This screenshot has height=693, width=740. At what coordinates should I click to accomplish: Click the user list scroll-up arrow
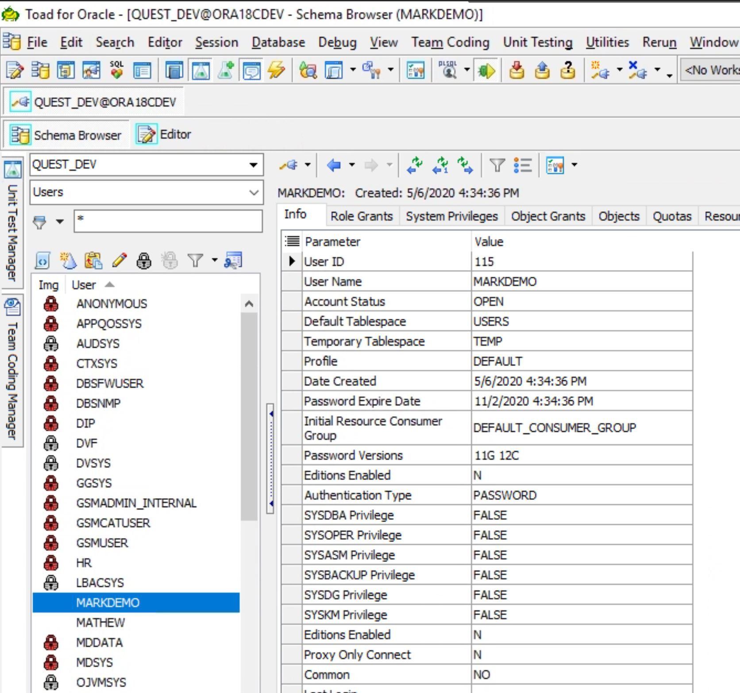tap(249, 304)
